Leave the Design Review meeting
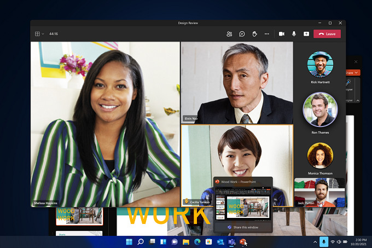Viewport: 372px width, 248px height. (x=327, y=34)
